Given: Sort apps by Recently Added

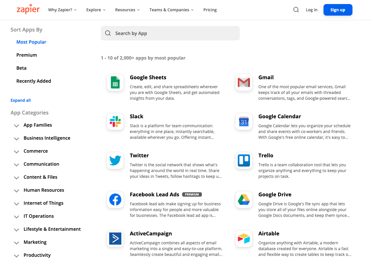Looking at the screenshot, I should click(34, 81).
